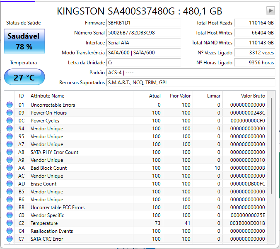Select status orb for Temperature attribute row
280x249 pixels.
pyautogui.click(x=10, y=223)
